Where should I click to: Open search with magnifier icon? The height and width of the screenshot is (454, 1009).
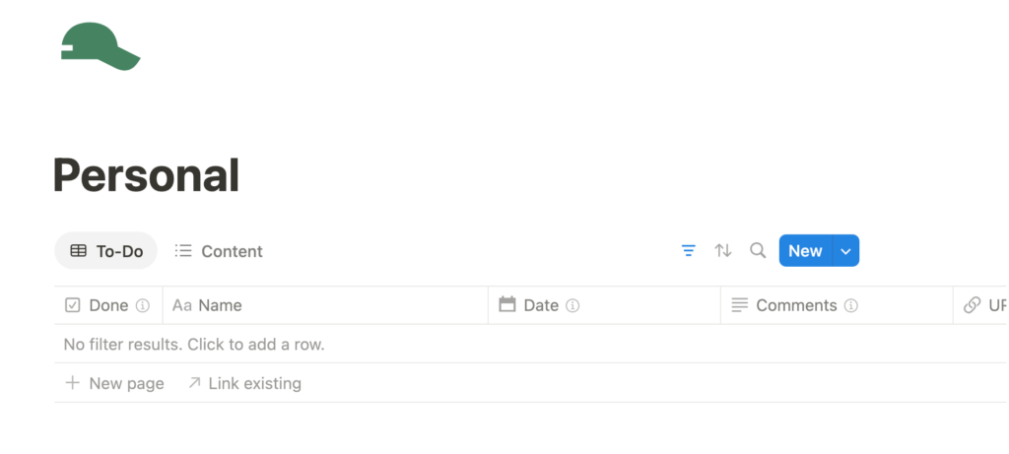pyautogui.click(x=758, y=250)
